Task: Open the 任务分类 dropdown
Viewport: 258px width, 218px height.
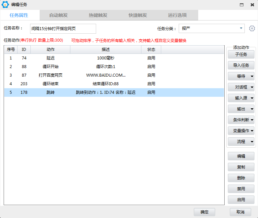Action: click(241, 28)
